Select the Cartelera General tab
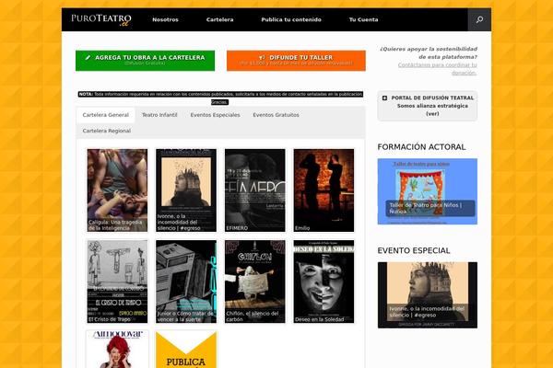 click(x=106, y=115)
